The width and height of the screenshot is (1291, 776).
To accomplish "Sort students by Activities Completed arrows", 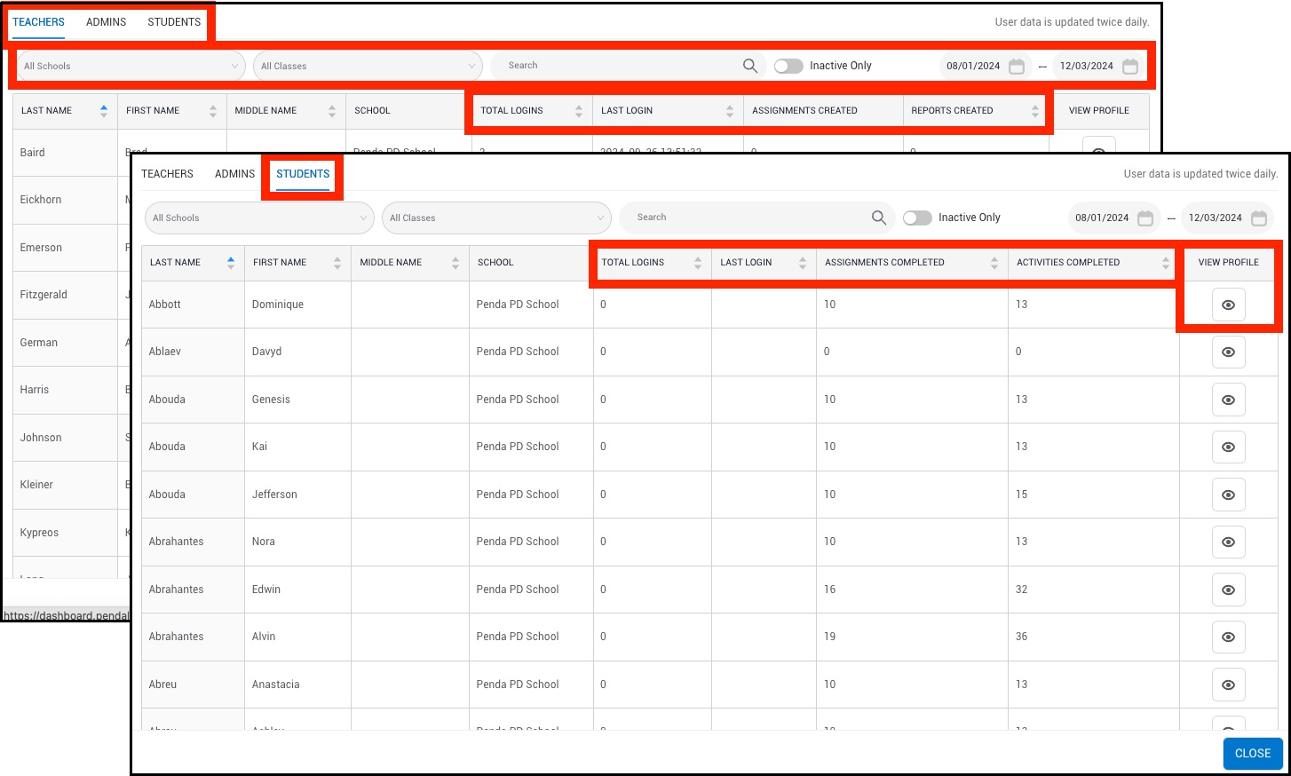I will [x=1166, y=263].
